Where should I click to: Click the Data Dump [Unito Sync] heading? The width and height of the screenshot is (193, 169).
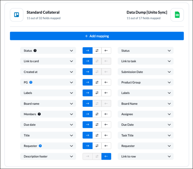pyautogui.click(x=147, y=12)
